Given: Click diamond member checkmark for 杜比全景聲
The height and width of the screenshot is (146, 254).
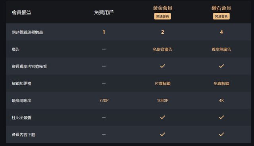Looking at the screenshot, I should (221, 117).
